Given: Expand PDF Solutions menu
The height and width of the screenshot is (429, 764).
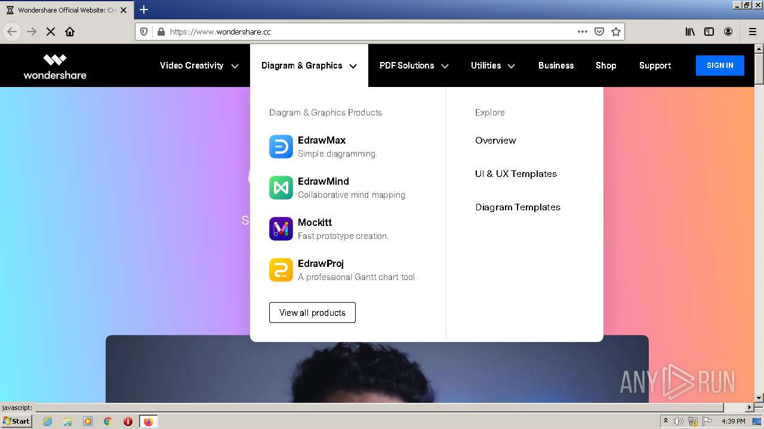Looking at the screenshot, I should [x=414, y=66].
